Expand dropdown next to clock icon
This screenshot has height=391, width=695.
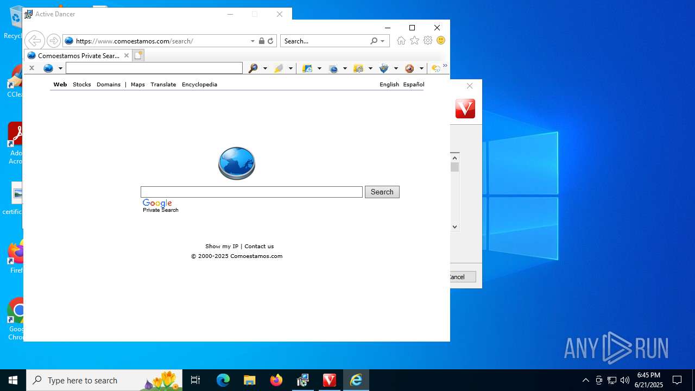(345, 68)
